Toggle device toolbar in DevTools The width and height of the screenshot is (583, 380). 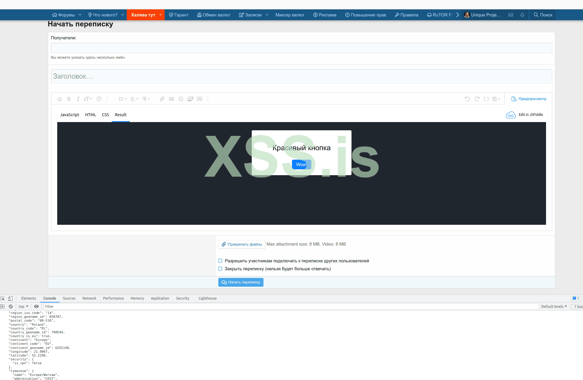10,298
